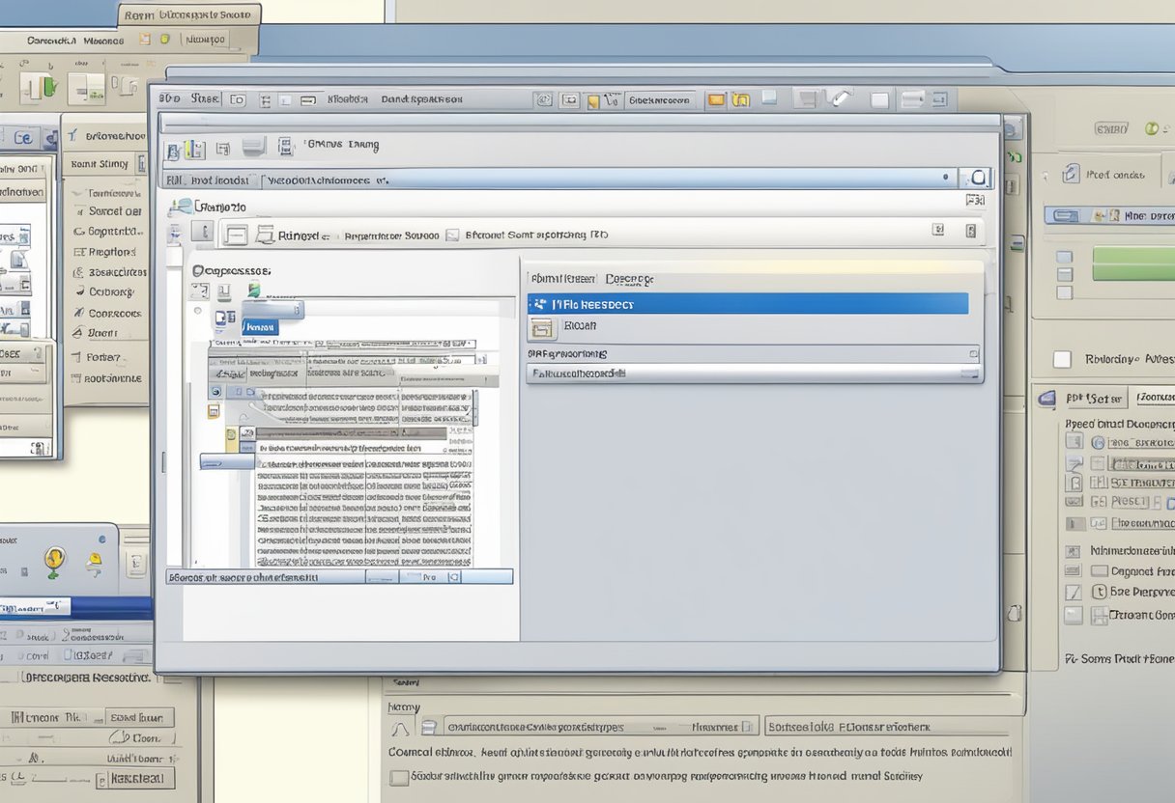The height and width of the screenshot is (803, 1175).
Task: Click the first orange folder icon in top toolbar
Action: click(716, 98)
